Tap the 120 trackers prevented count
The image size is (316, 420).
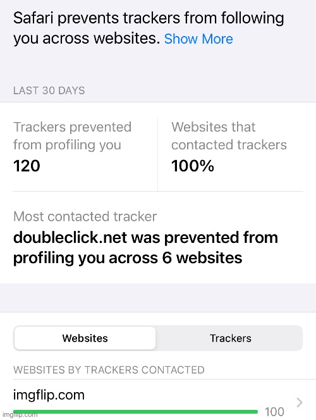(27, 166)
